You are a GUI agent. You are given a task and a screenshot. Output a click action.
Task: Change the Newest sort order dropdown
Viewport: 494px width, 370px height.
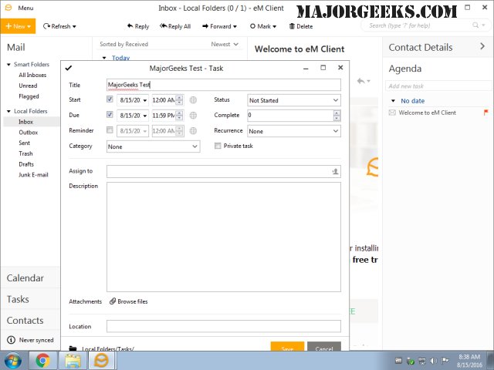pos(225,45)
